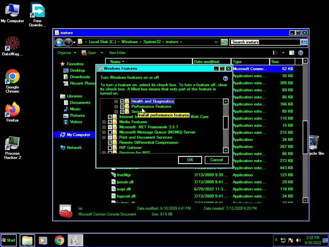Open Windows Features help icon
The width and height of the screenshot is (329, 247).
tap(225, 78)
